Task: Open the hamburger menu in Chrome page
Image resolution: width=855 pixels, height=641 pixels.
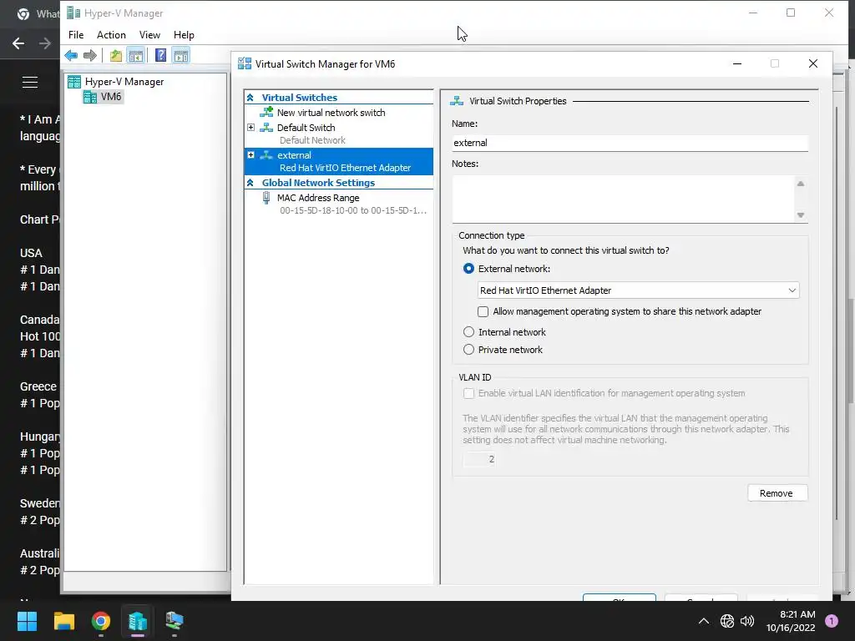Action: [x=30, y=83]
